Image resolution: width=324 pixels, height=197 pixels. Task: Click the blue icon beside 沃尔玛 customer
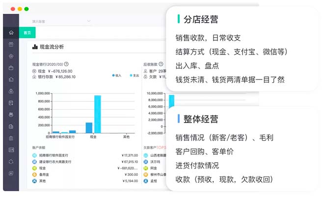pos(146,162)
